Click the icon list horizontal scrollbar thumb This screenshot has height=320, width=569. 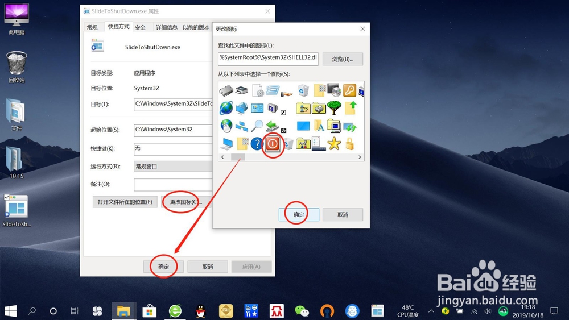tap(238, 157)
